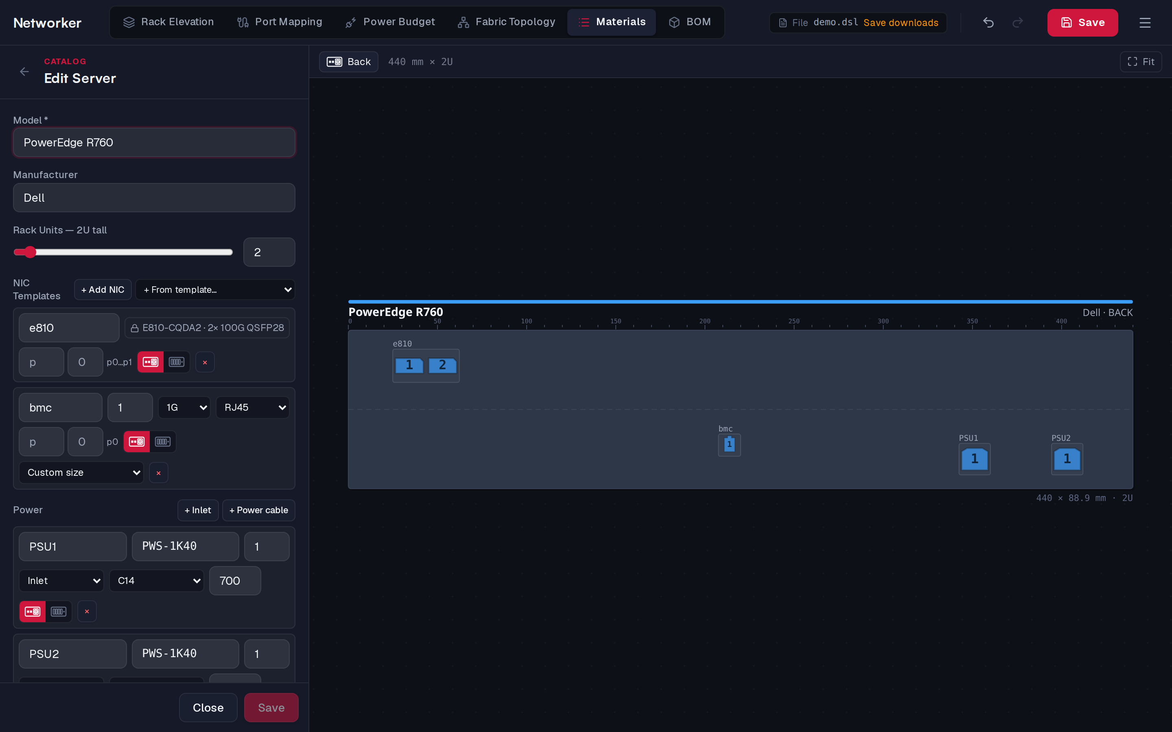Click the PSU1 inlet in the server view
Viewport: 1172px width, 732px height.
pos(974,459)
